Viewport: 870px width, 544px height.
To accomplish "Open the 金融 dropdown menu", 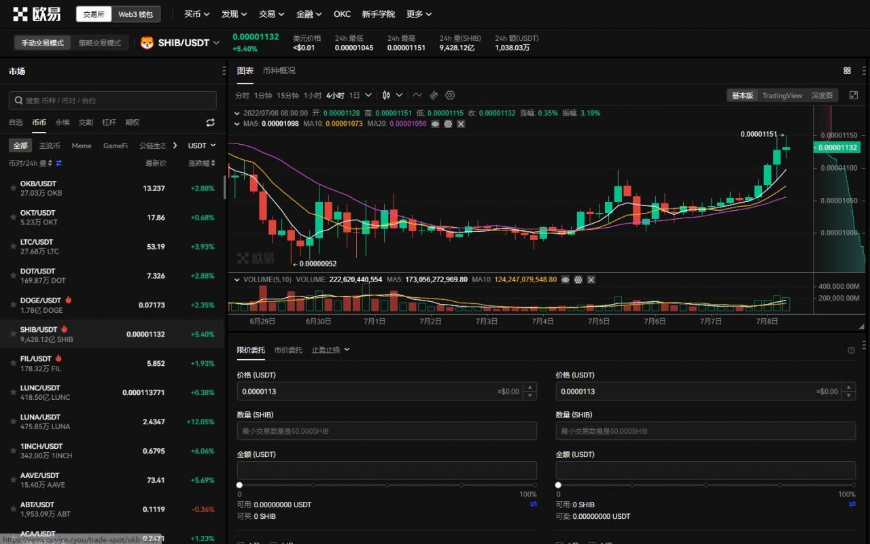I will [309, 14].
